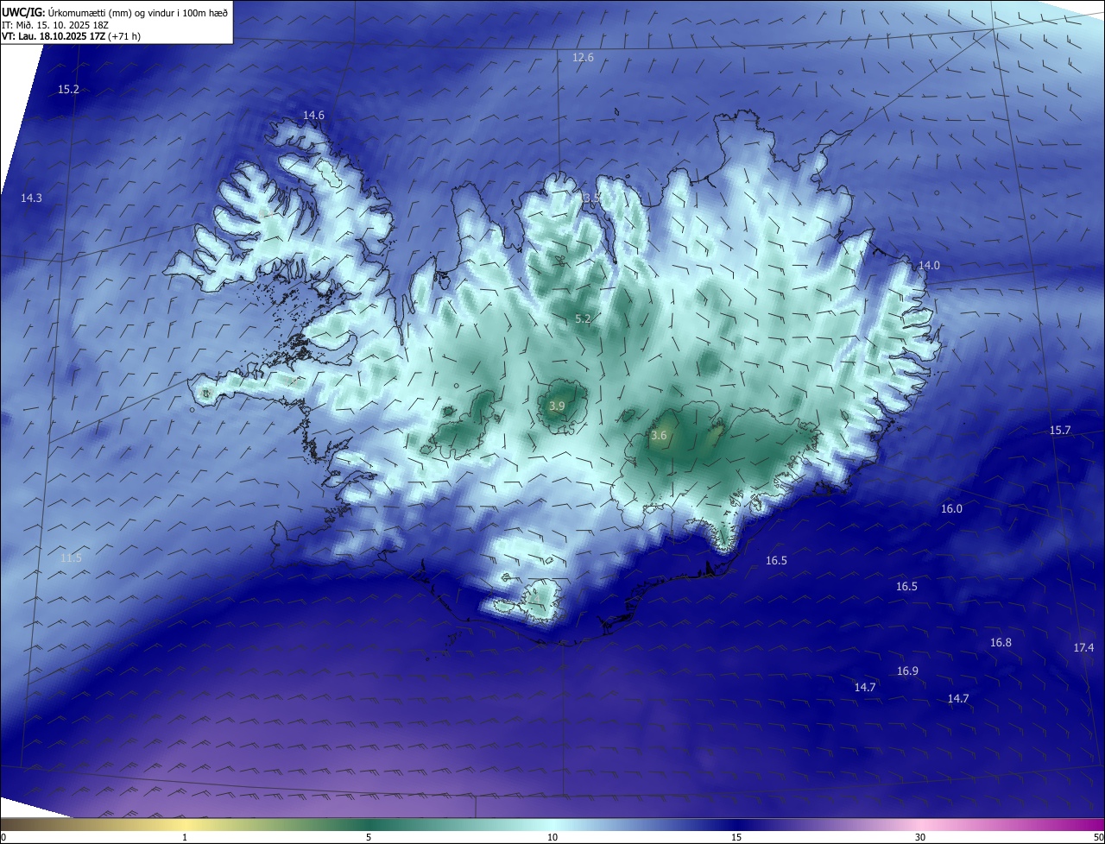Screen dimensions: 1105x844
Task: Click the 15.7 value label on the map
Action: (1060, 431)
